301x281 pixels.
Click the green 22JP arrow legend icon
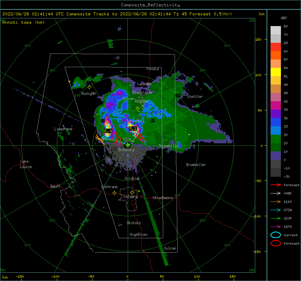point(276,218)
